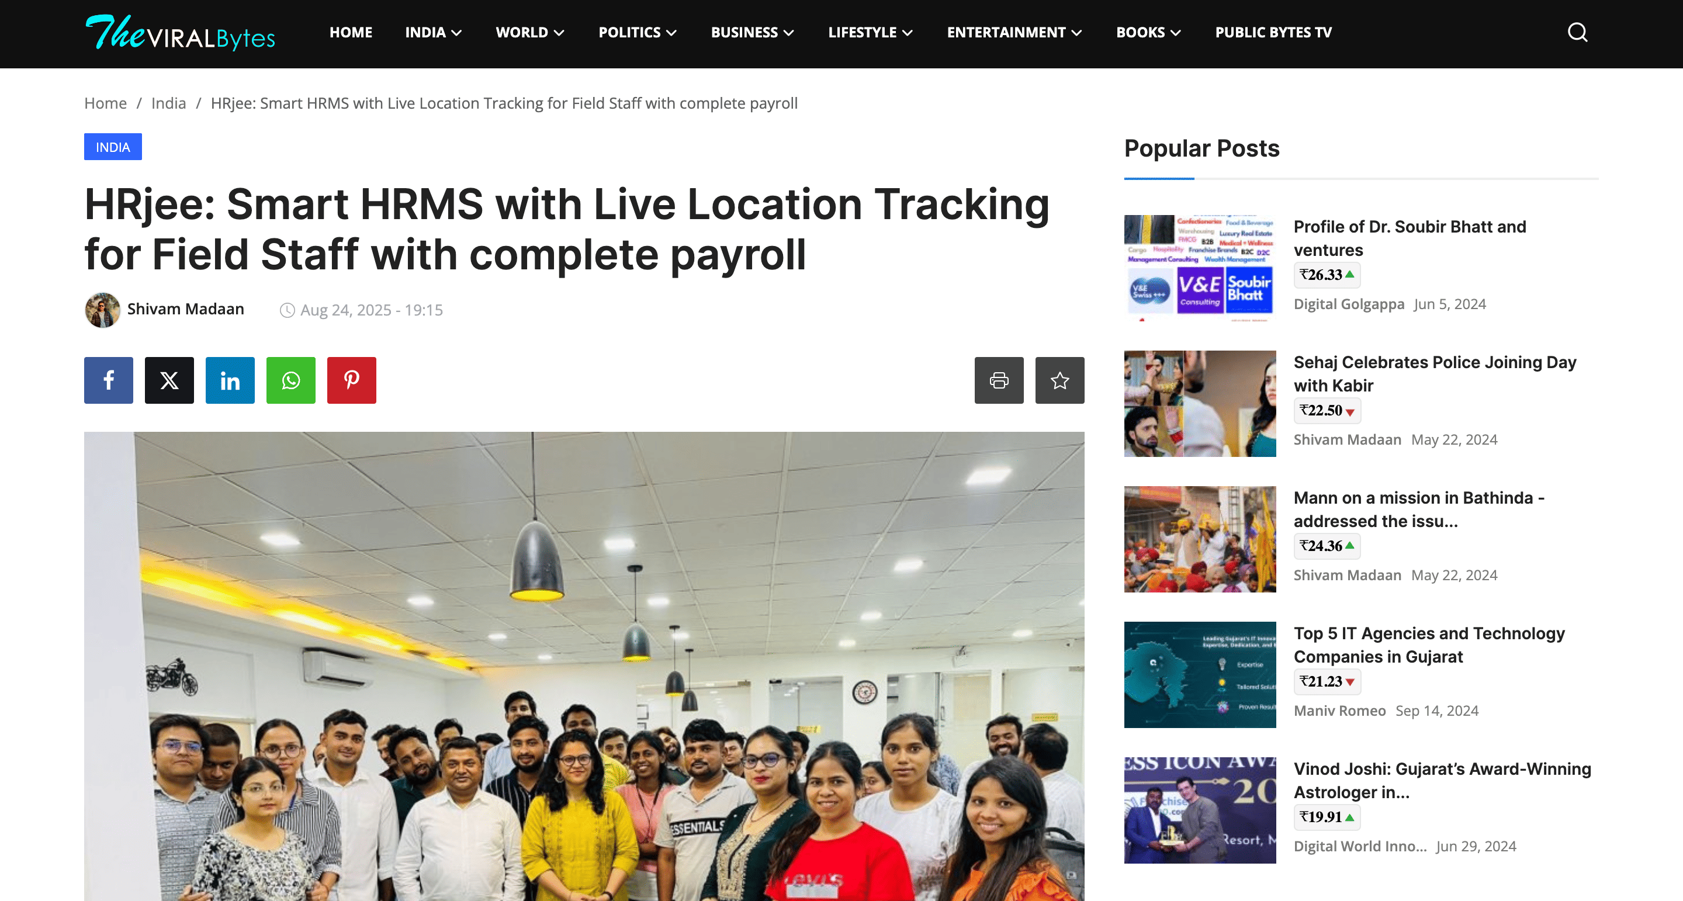Open Public Bytes TV menu item
The width and height of the screenshot is (1683, 901).
(x=1273, y=32)
